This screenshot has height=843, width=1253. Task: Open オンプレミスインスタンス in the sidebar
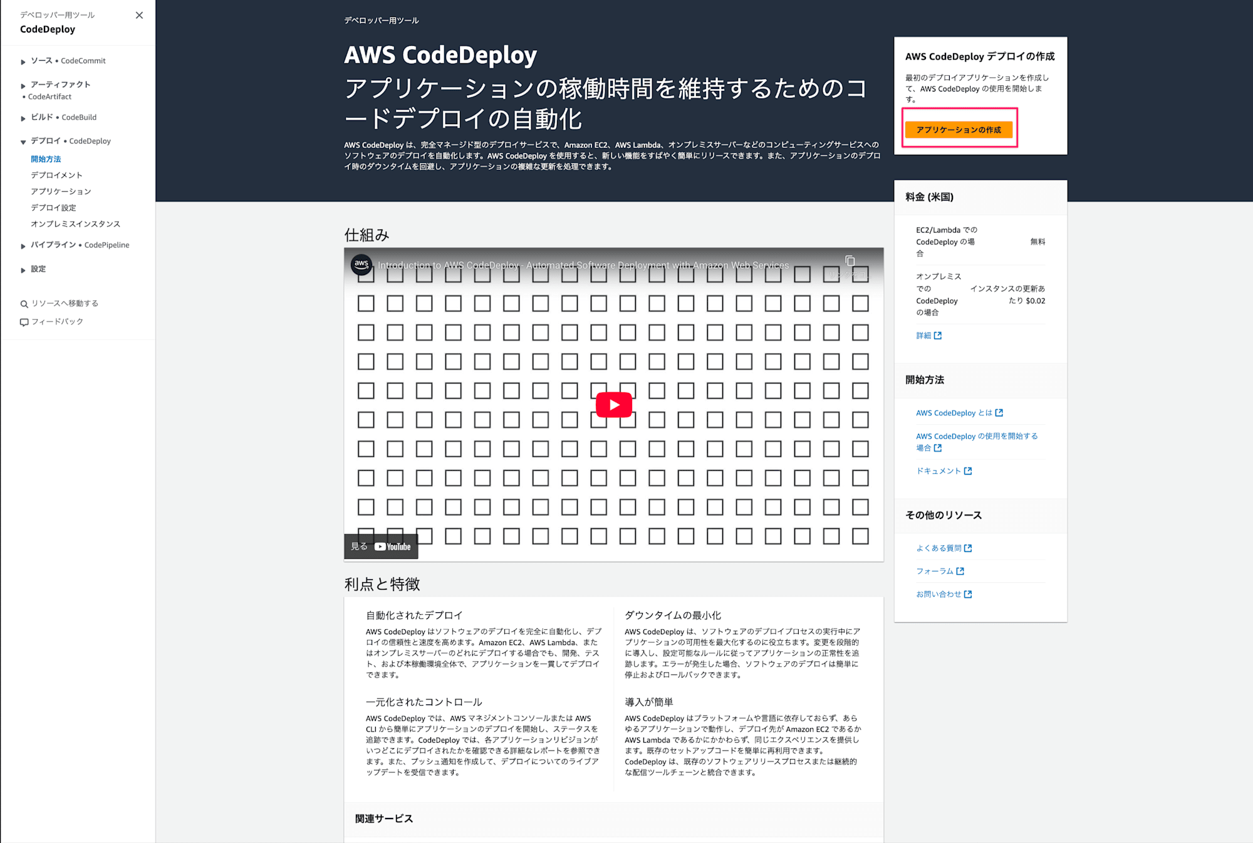(75, 224)
